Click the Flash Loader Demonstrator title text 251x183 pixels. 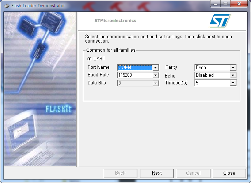pos(38,6)
